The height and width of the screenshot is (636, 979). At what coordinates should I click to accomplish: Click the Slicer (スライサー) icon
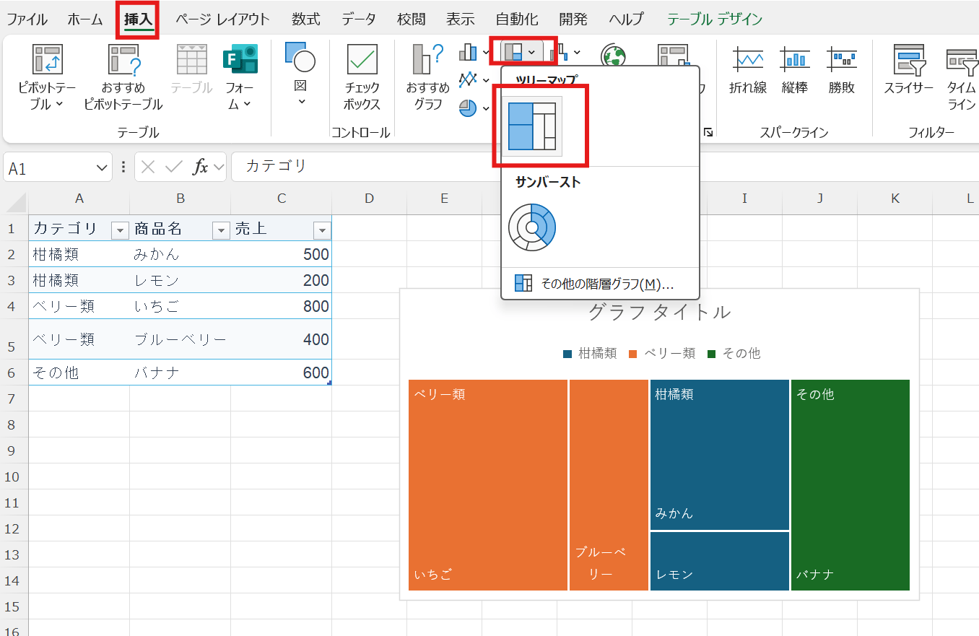[x=908, y=61]
